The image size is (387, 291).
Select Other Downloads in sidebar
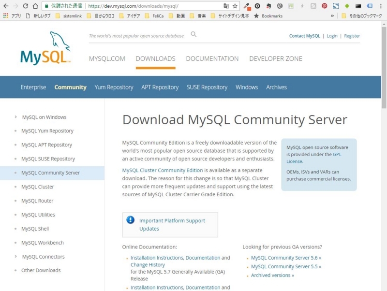[x=41, y=271]
